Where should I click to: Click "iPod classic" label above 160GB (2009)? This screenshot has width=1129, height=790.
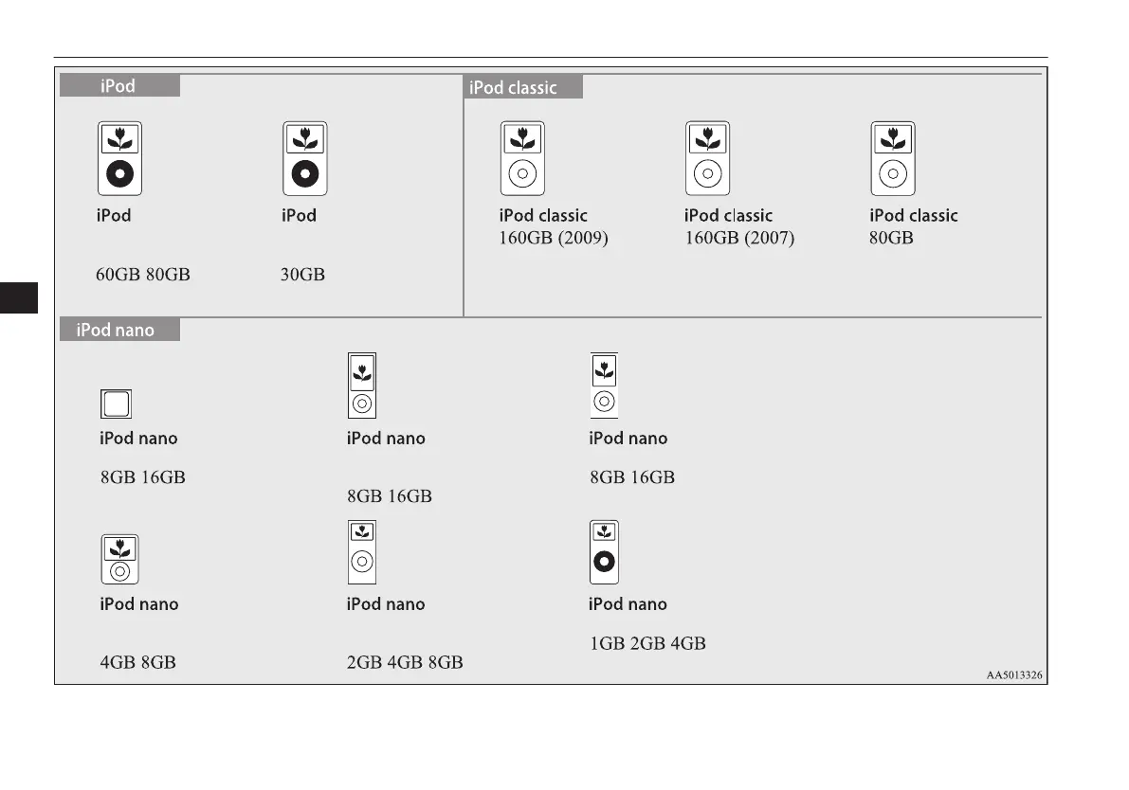(543, 215)
